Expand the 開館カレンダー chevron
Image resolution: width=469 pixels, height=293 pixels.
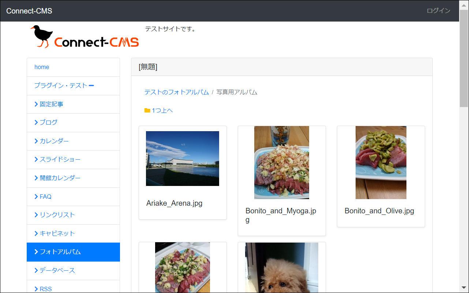[x=36, y=178]
